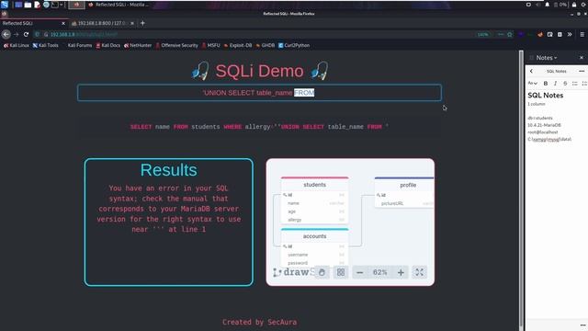588x331 pixels.
Task: Open the terminal launcher dropdown arrow
Action: [x=62, y=5]
